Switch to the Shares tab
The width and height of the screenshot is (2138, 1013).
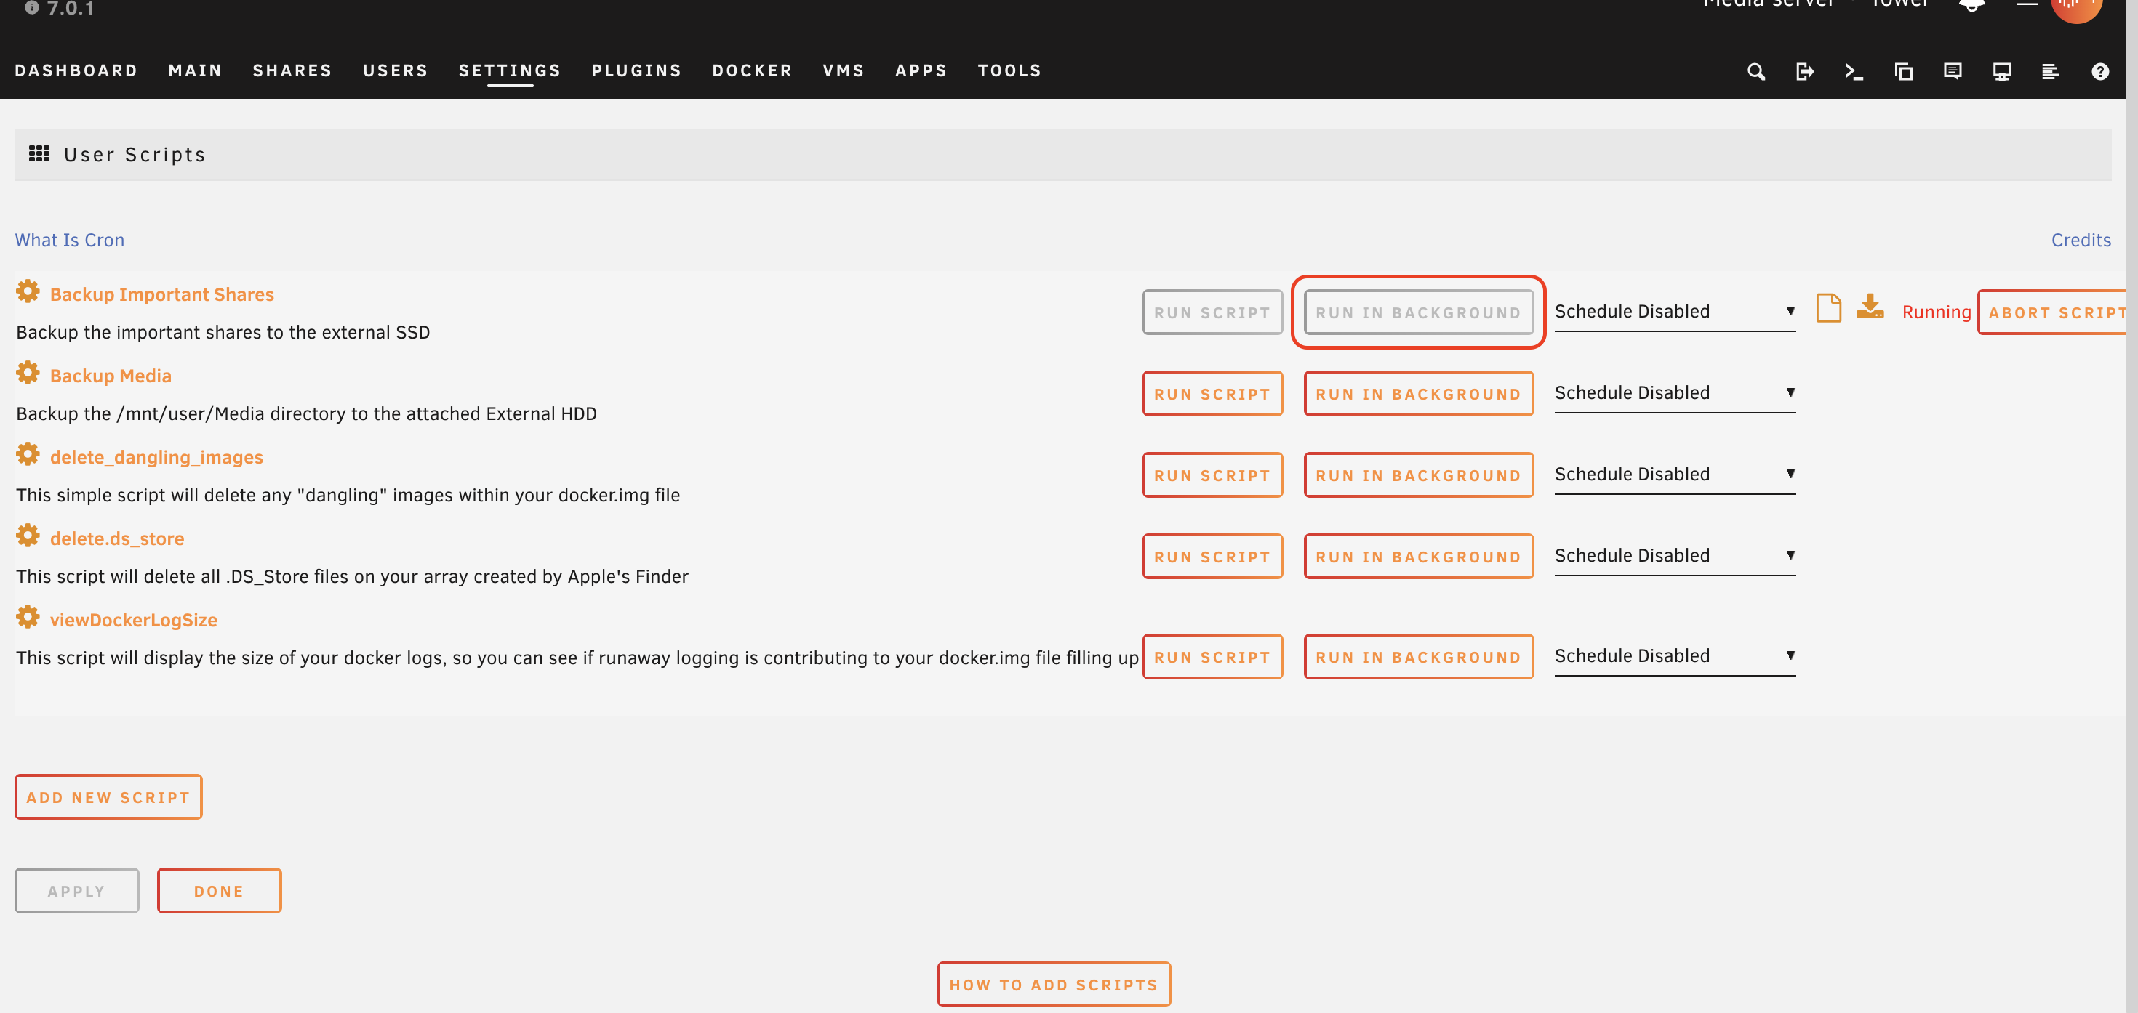[x=292, y=70]
